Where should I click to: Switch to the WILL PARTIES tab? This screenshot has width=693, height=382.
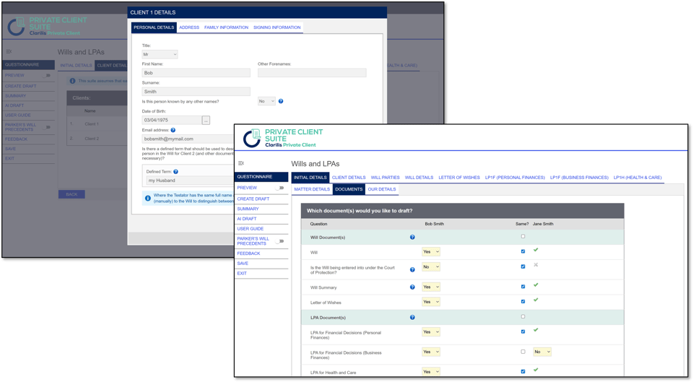pyautogui.click(x=385, y=178)
